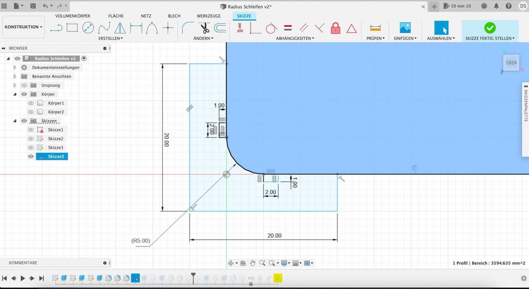The image size is (529, 289).
Task: Click the OBEN view cube face
Action: [x=511, y=63]
